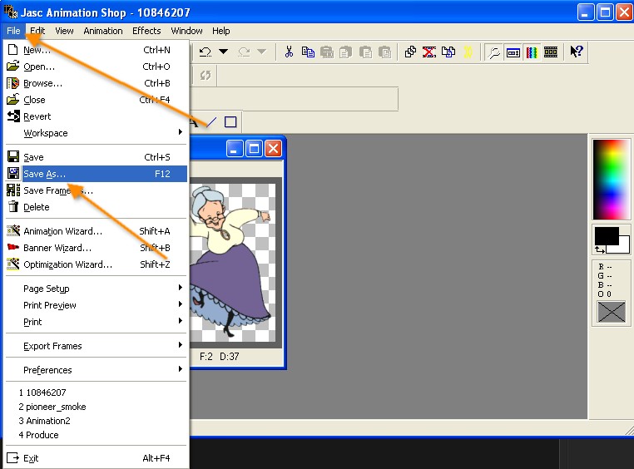Viewport: 634px width, 469px height.
Task: Click the Duplicate Selected frames icon
Action: (x=410, y=52)
